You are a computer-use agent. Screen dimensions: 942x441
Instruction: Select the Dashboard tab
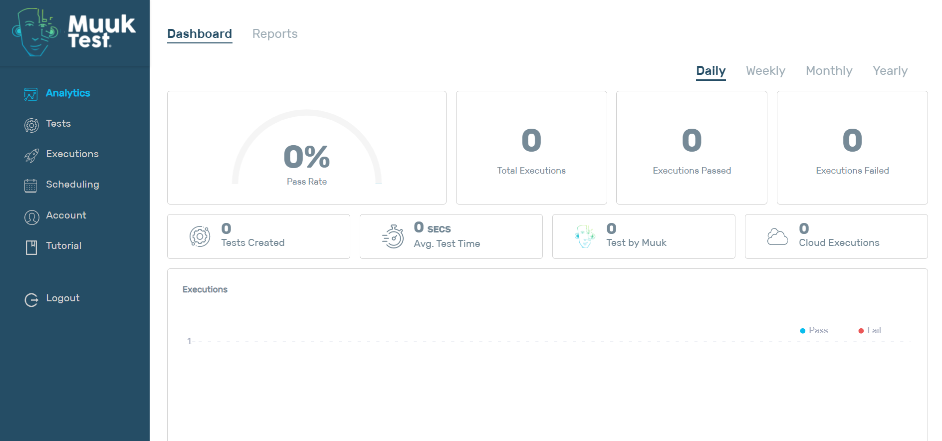(x=200, y=34)
